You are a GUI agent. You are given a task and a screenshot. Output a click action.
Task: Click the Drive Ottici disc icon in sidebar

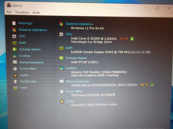pos(15,69)
